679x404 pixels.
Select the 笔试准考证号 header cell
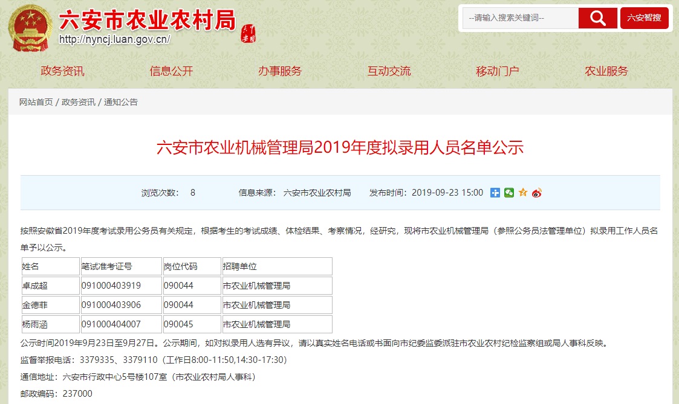click(122, 266)
